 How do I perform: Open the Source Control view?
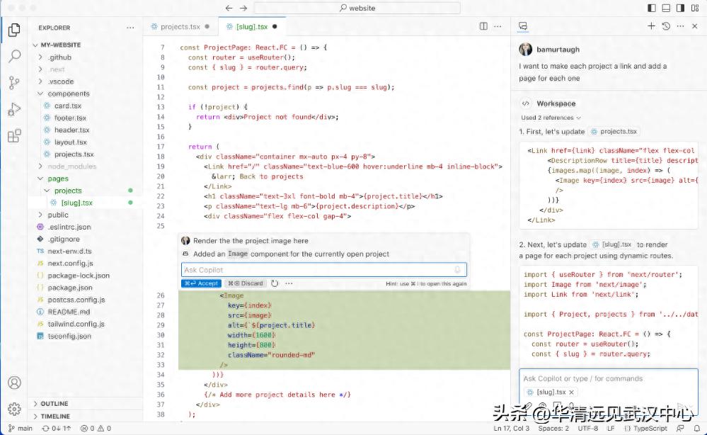pos(14,83)
